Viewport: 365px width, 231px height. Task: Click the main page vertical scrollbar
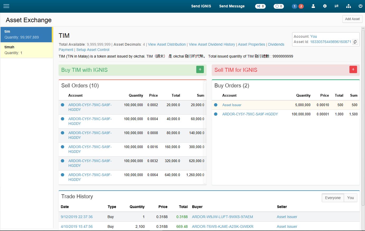point(363,116)
